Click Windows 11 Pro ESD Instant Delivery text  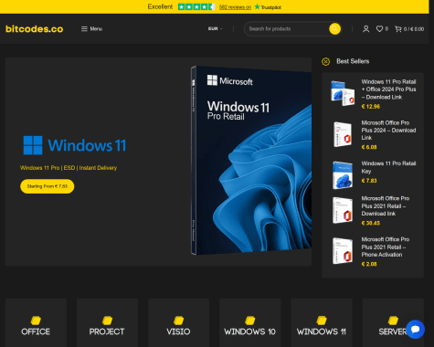69,168
